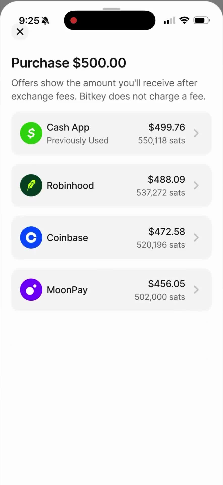Click the Wi-Fi indicator in the status bar
Screen dimensions: 223x485
tap(184, 20)
